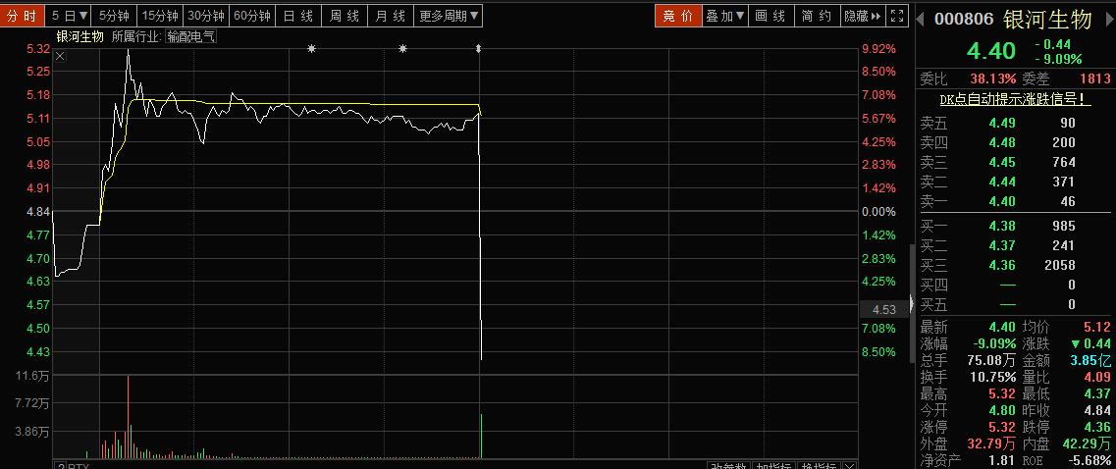Click 银河生物 label above the chart

[x=80, y=36]
